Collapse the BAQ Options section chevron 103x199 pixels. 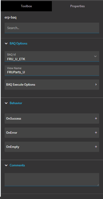coord(6,43)
